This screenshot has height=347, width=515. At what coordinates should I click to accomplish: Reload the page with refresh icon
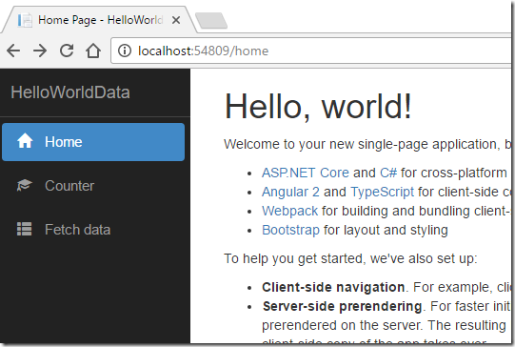coord(67,51)
